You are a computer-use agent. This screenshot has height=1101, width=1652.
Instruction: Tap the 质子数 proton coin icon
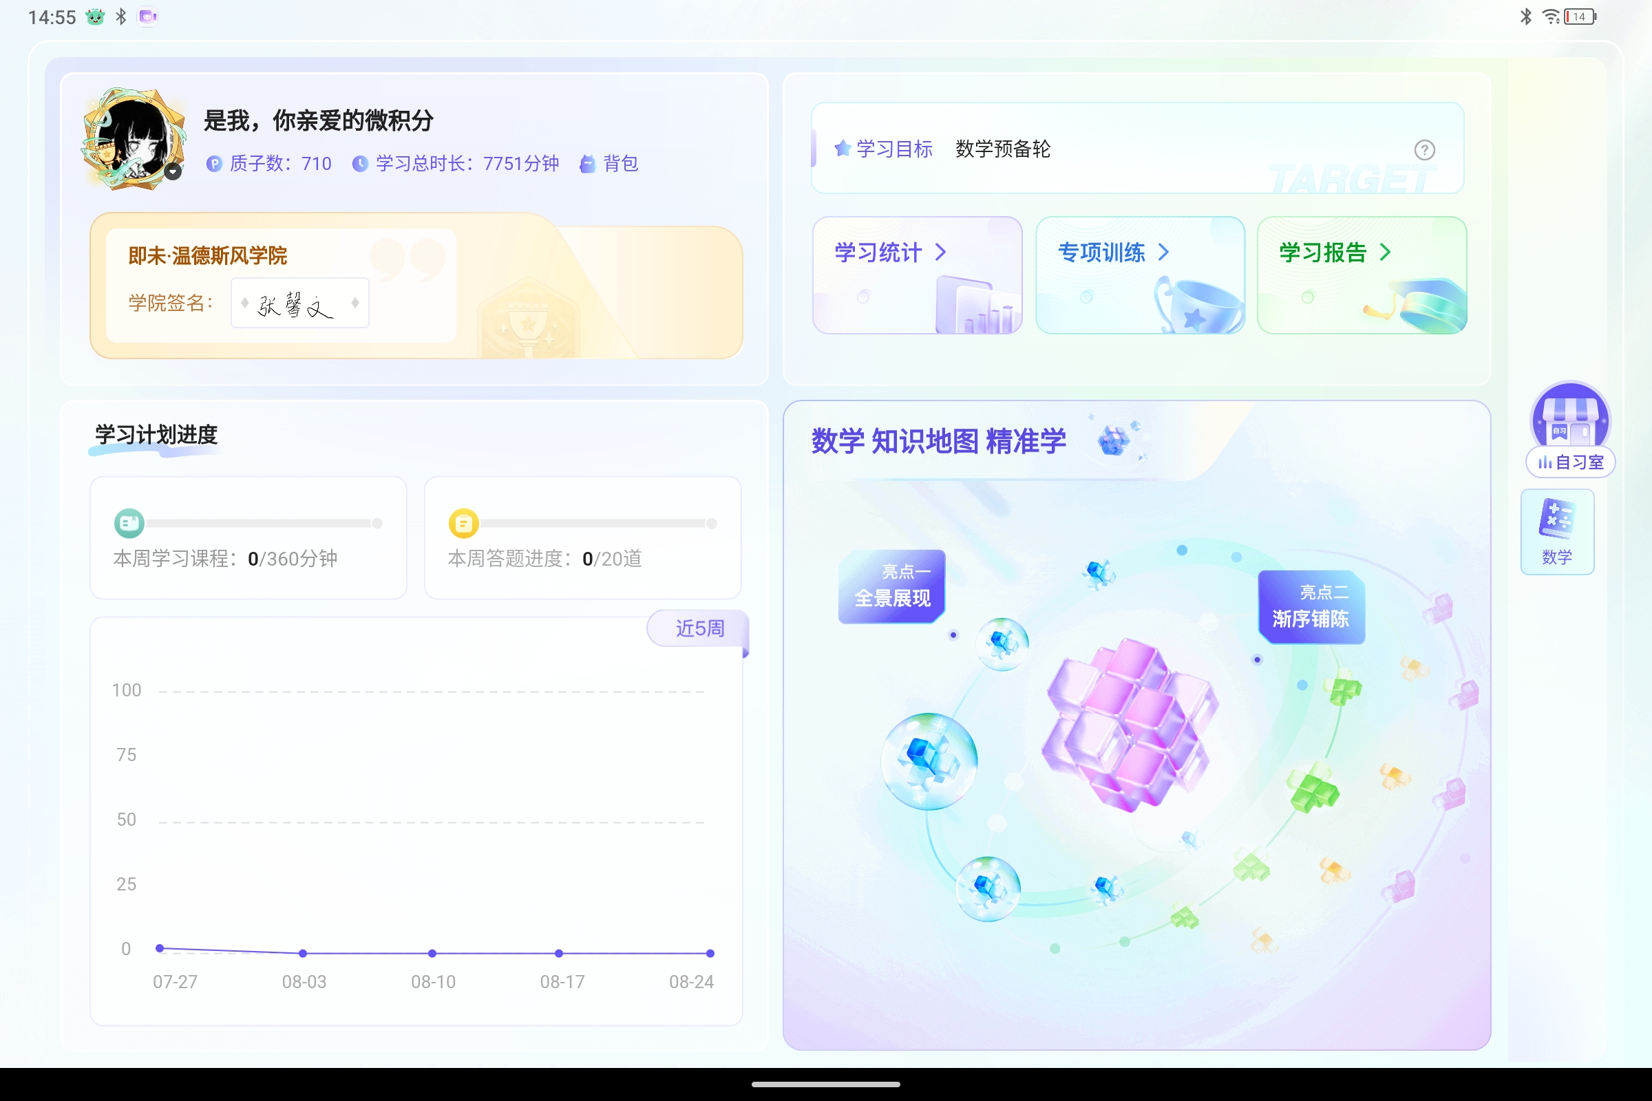coord(213,164)
